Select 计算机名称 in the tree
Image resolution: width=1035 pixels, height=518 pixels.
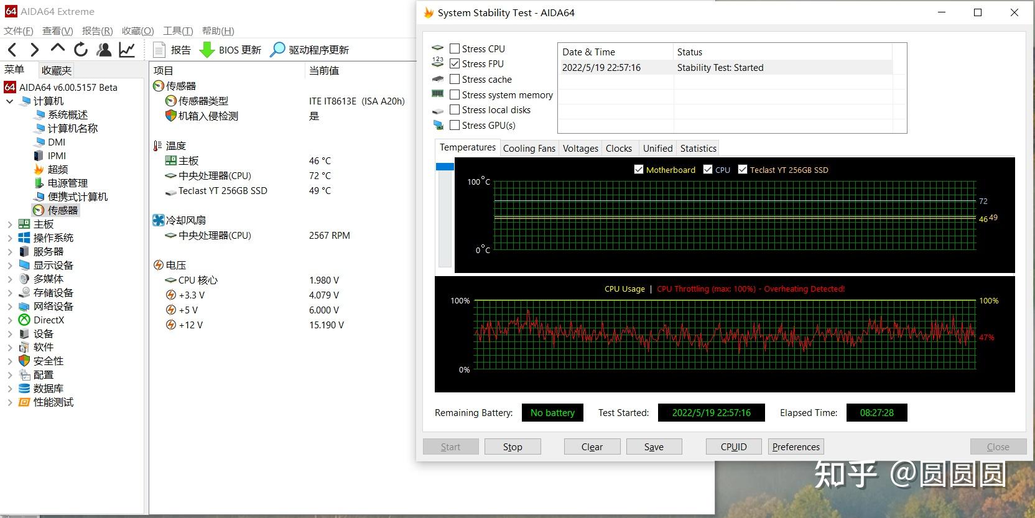point(73,128)
